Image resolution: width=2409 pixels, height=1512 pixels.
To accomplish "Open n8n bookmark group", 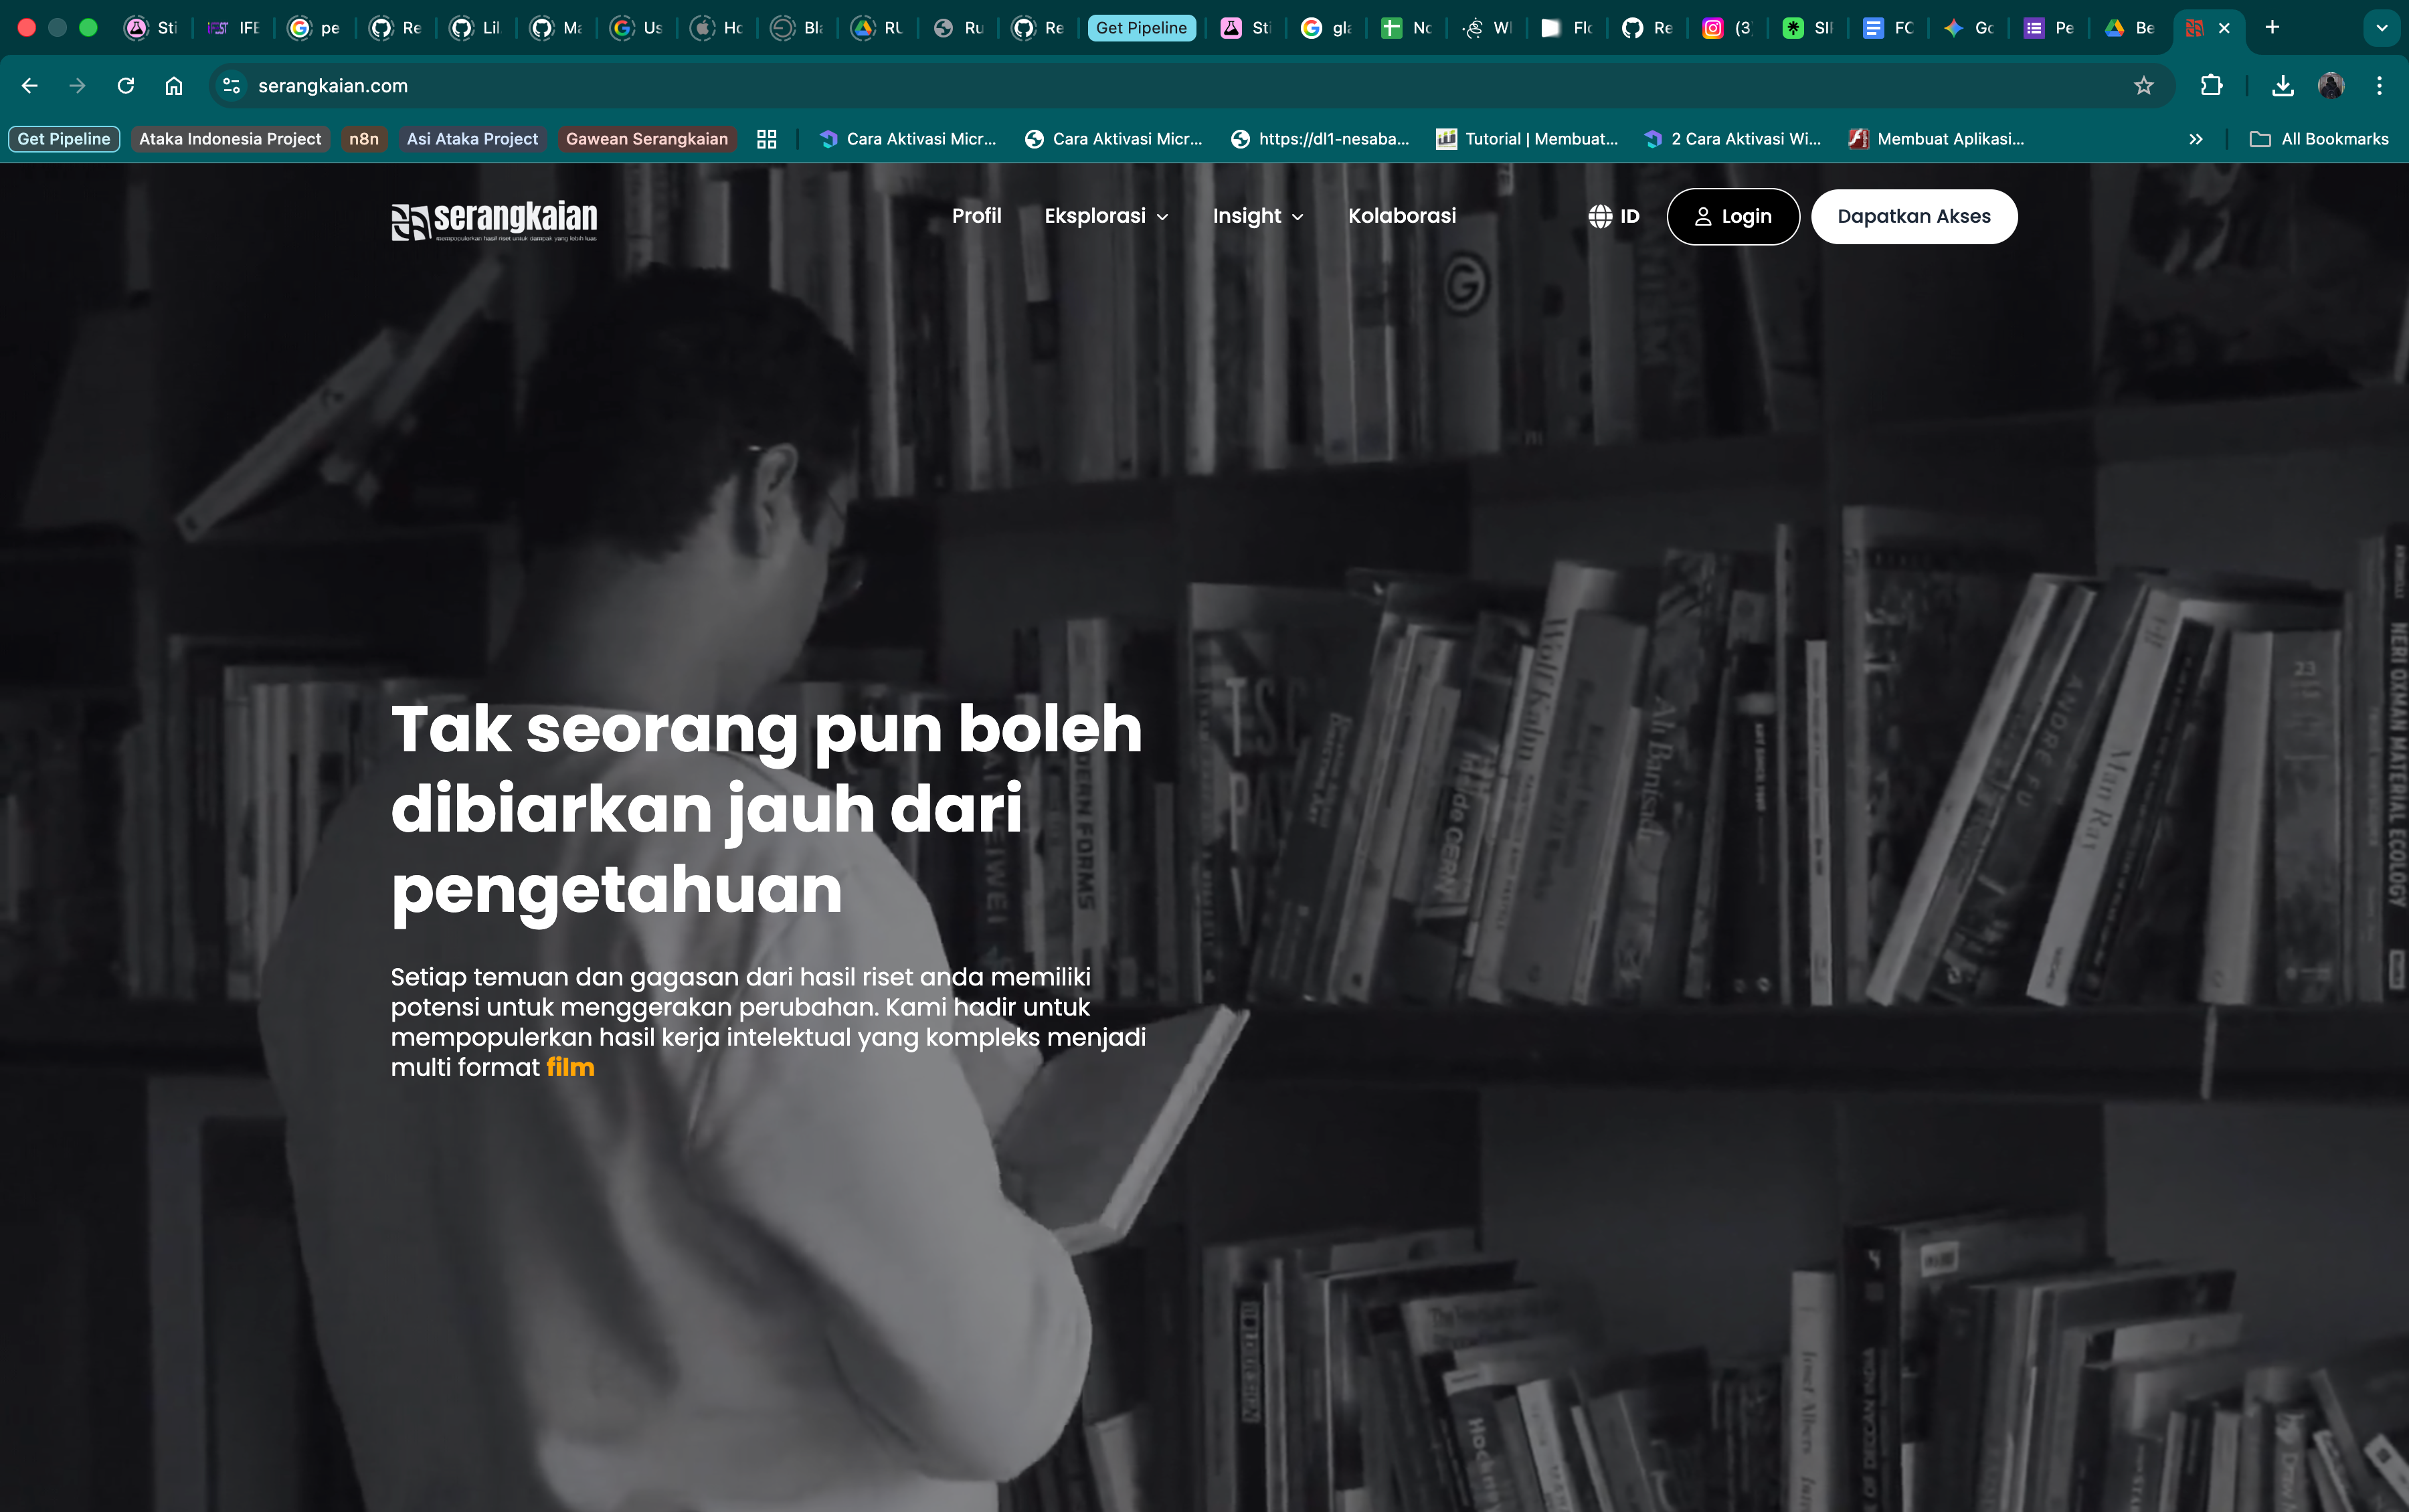I will pos(364,139).
